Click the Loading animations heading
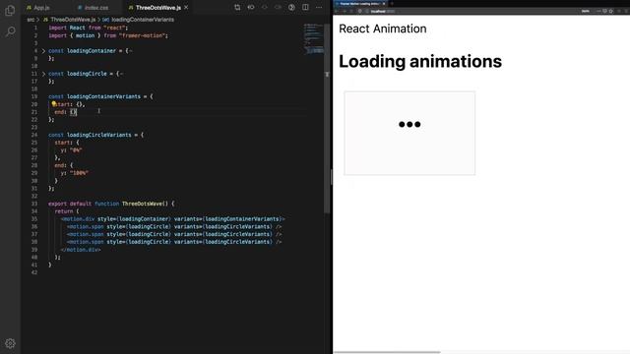The width and height of the screenshot is (630, 354). coord(420,61)
